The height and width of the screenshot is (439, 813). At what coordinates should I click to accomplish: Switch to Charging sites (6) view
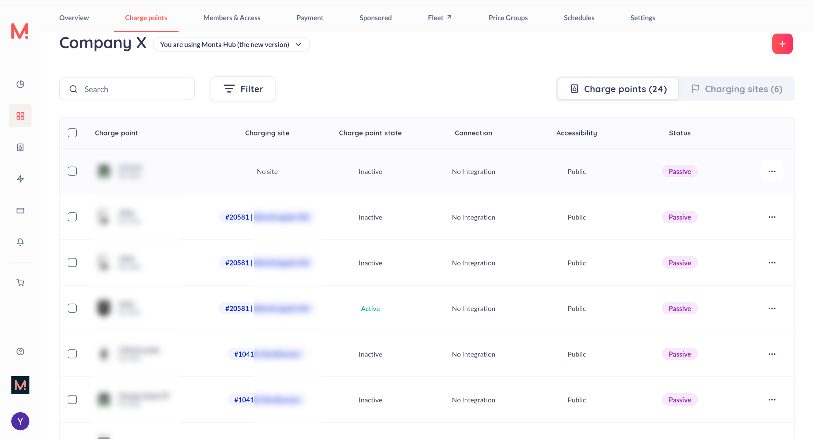[x=737, y=89]
